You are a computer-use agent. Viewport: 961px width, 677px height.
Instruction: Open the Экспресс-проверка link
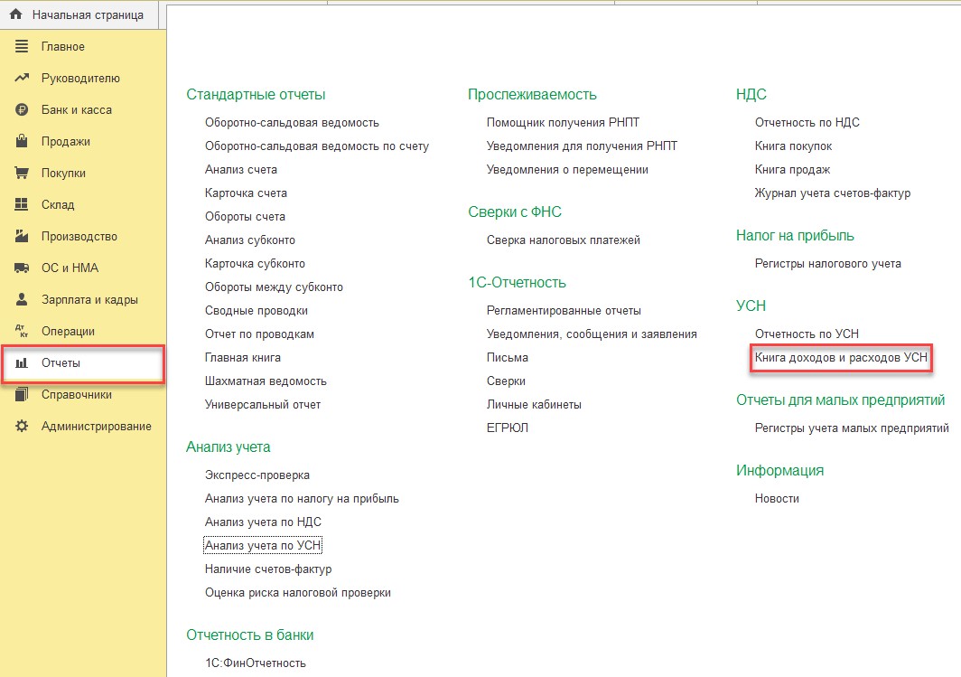tap(257, 475)
